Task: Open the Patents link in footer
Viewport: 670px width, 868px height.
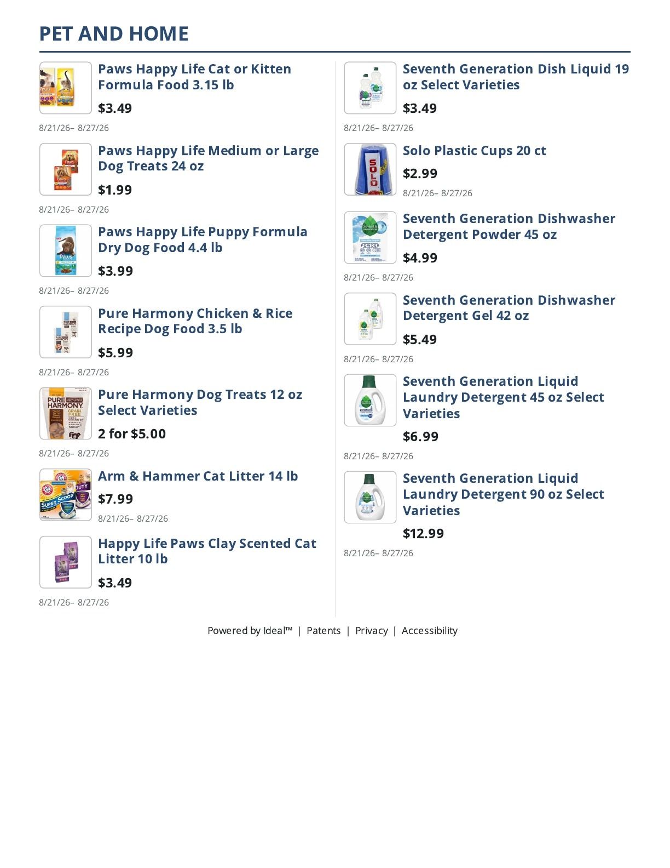Action: 324,631
